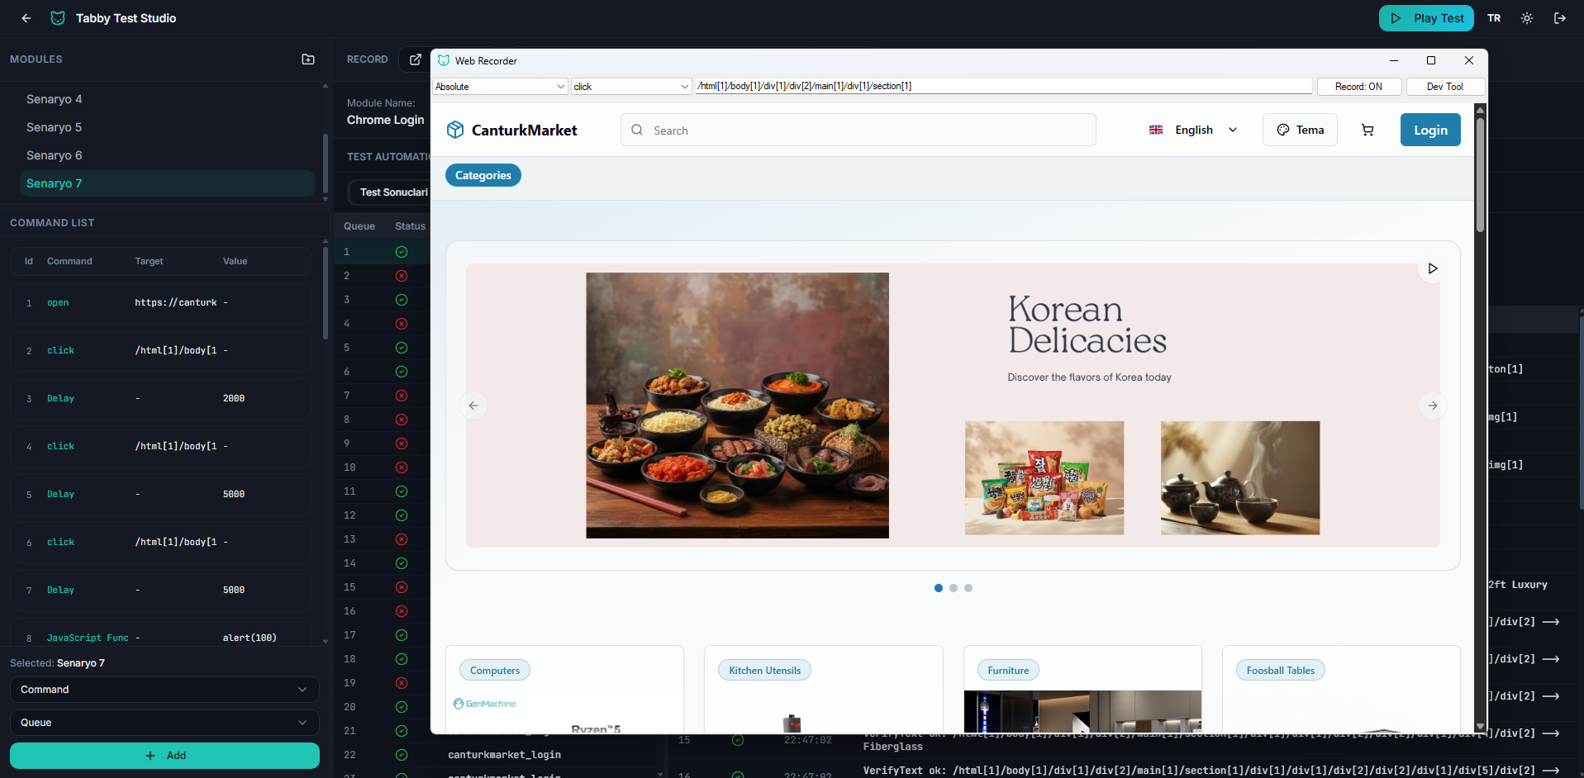
Task: Add a new module folder icon
Action: pos(308,59)
